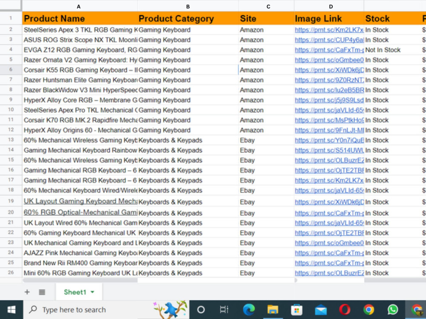
Task: Open Microsoft Store from taskbar
Action: [296, 310]
